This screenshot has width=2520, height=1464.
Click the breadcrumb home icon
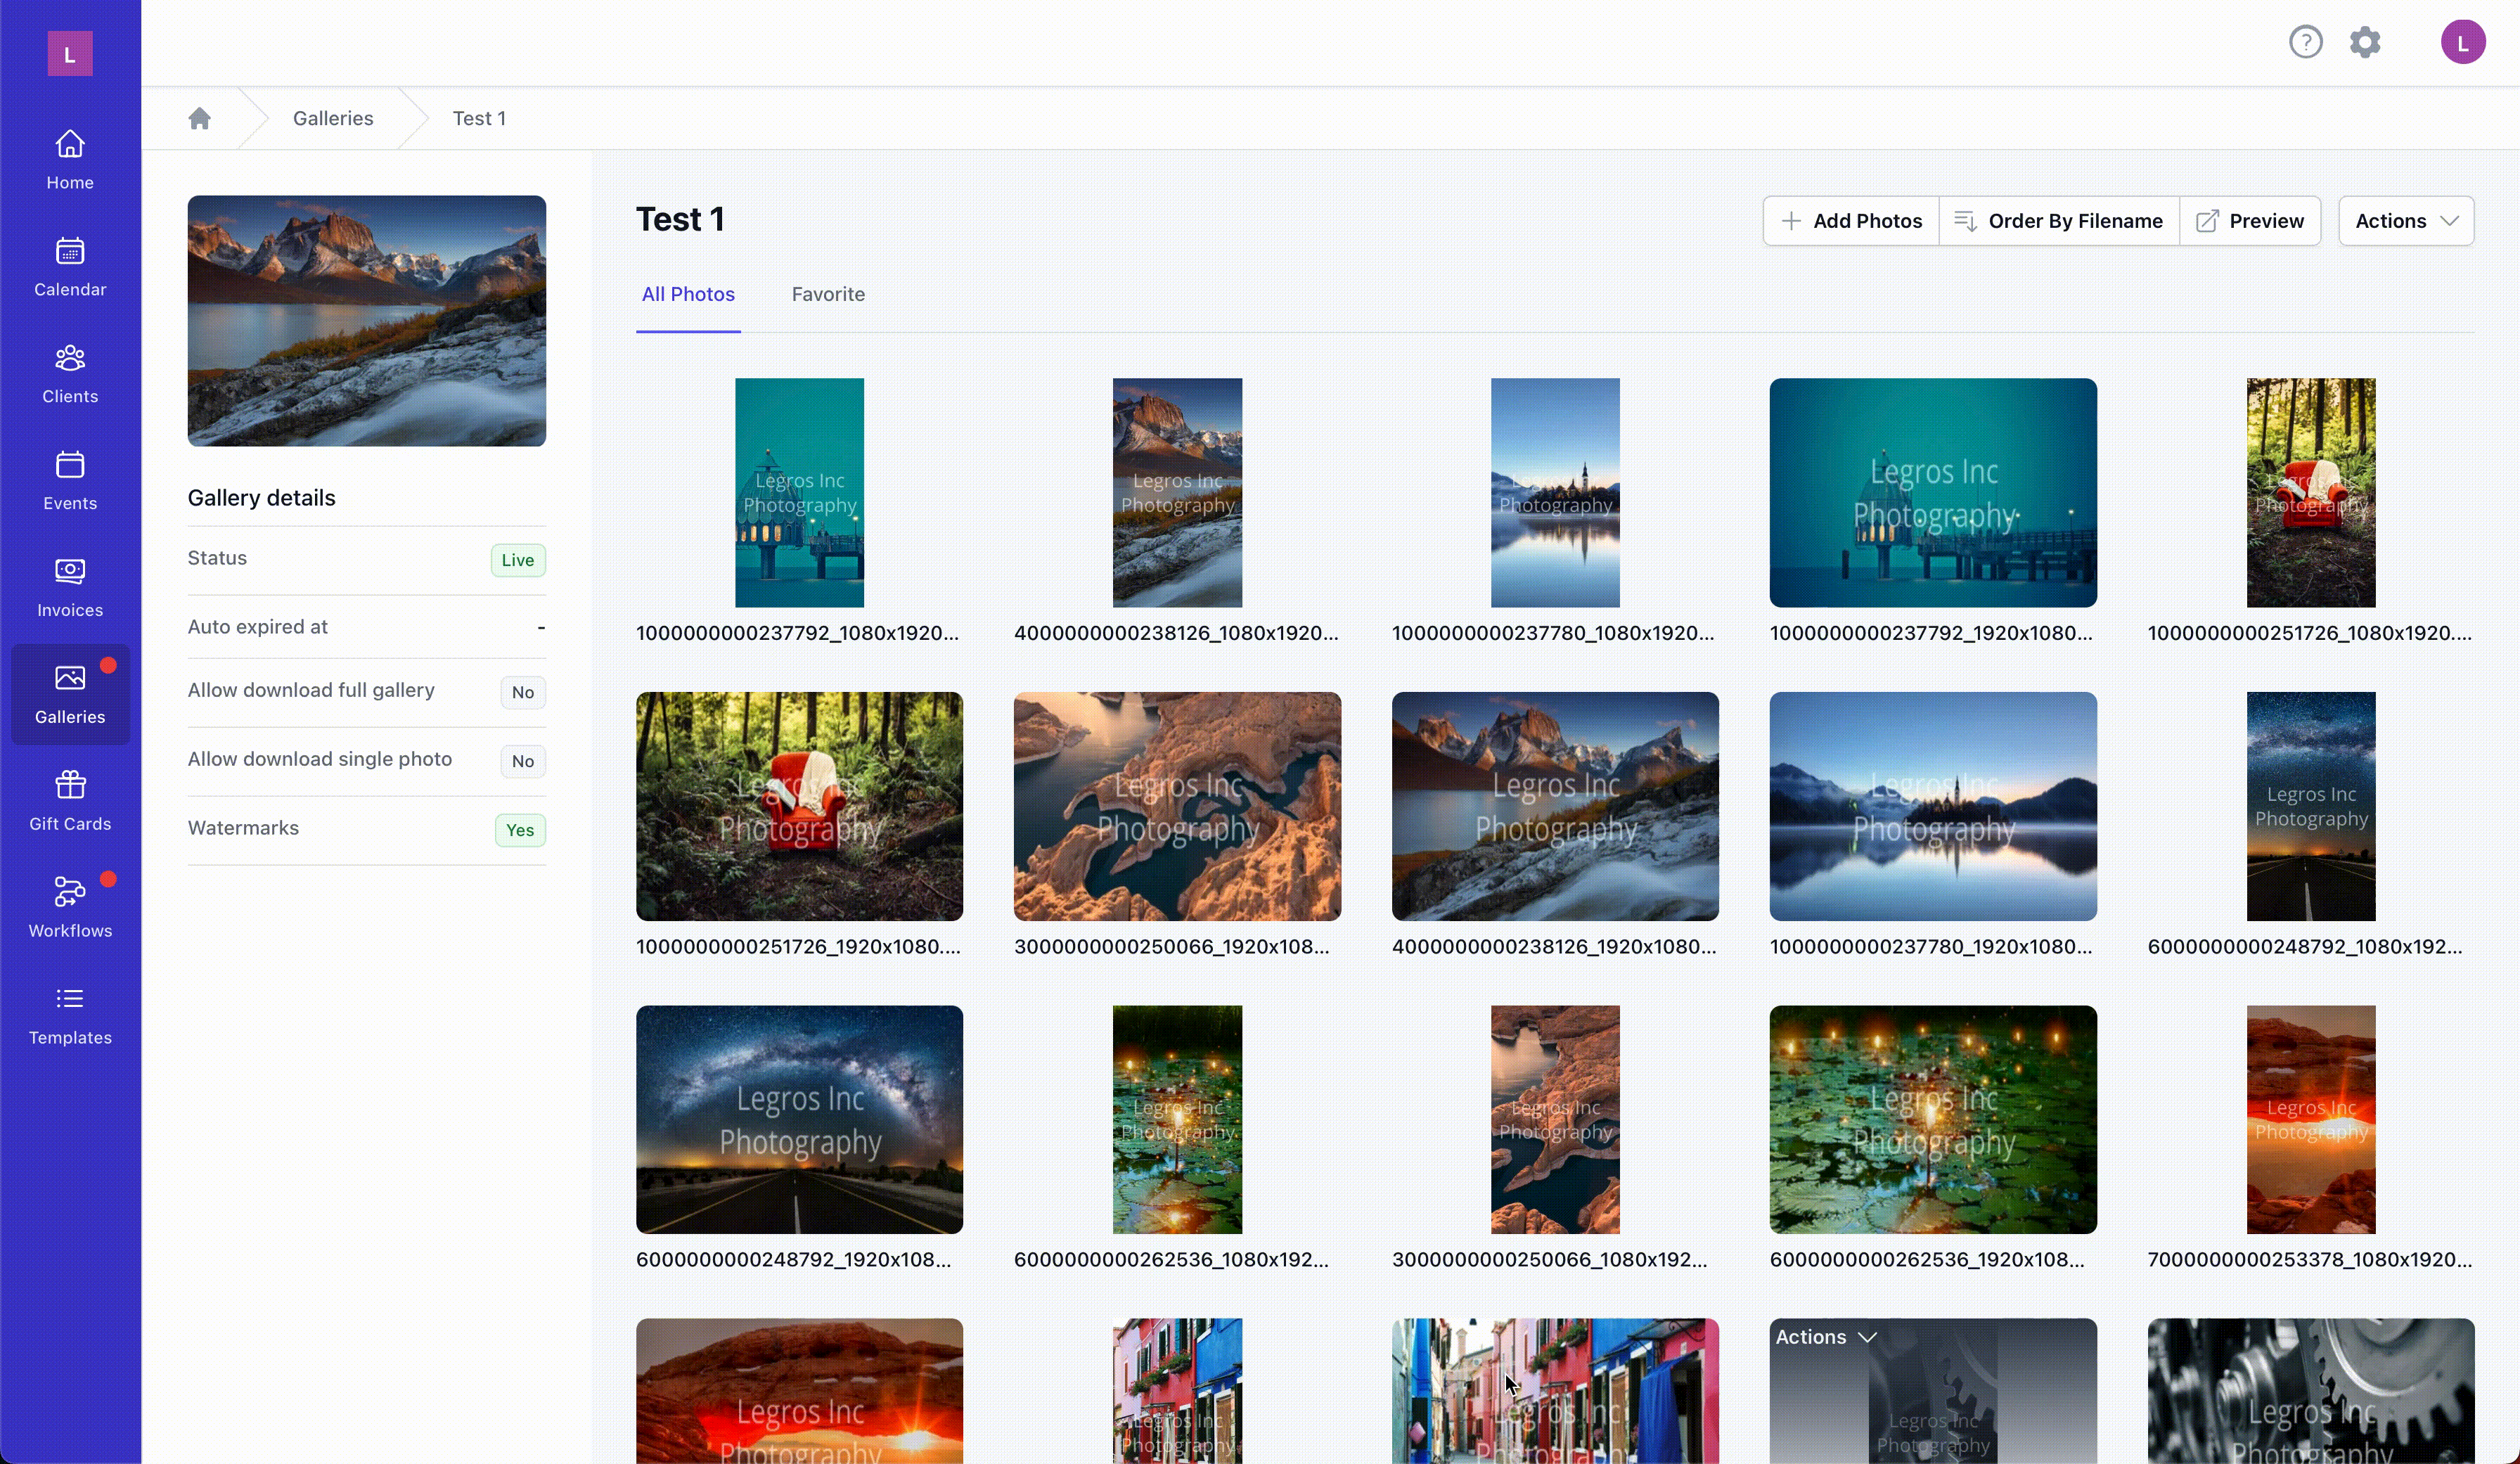pos(199,118)
